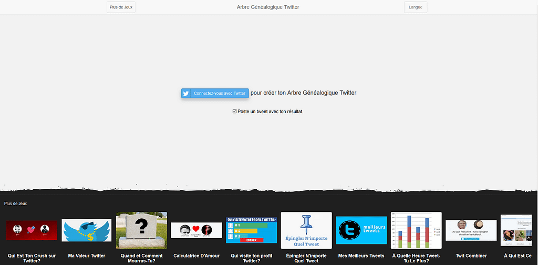Click 'À Quelle Heure Tweet-Tu Le Plus?' title

click(x=416, y=258)
